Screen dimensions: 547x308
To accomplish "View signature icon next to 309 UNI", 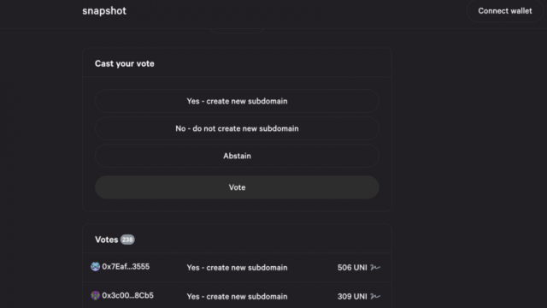I will pyautogui.click(x=375, y=297).
